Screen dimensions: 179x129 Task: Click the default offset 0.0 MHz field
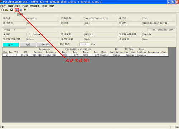84,44
